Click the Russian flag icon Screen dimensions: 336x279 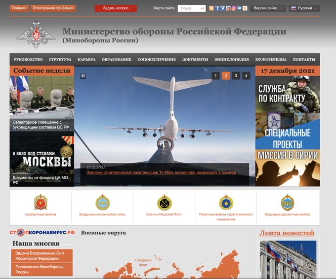294,8
